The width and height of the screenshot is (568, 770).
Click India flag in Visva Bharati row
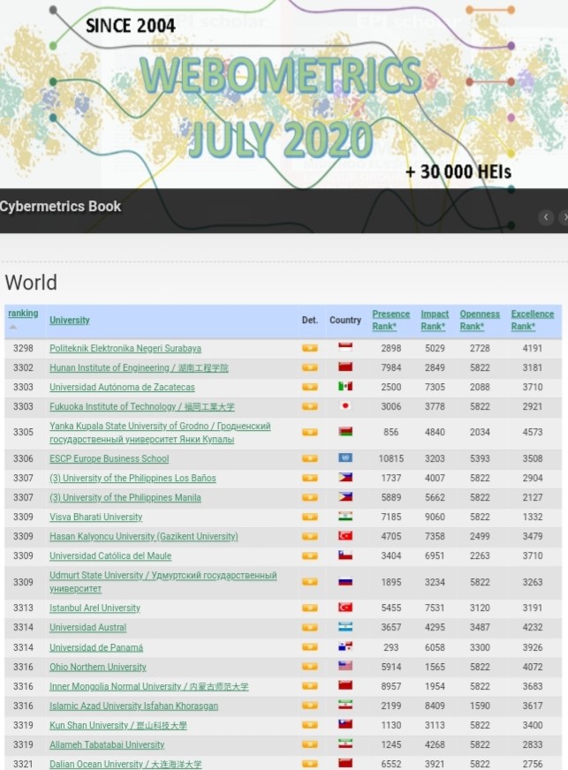pos(345,516)
